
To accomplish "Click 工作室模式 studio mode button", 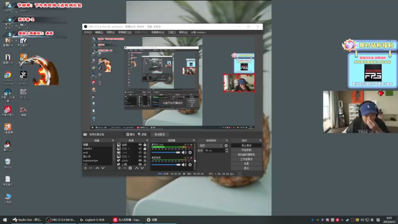I will tap(246, 159).
